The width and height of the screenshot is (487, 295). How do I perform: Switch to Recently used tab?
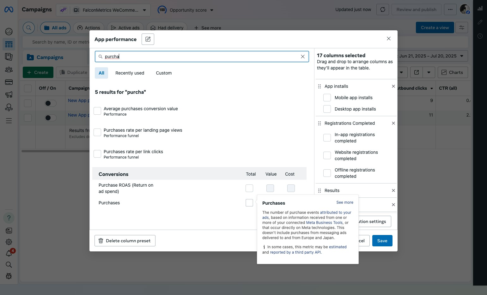[130, 73]
